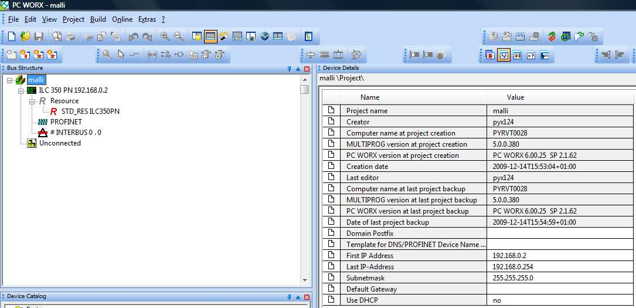Collapse the ILC 350 PN 192.168.0.2 node
The width and height of the screenshot is (636, 308).
pos(21,91)
